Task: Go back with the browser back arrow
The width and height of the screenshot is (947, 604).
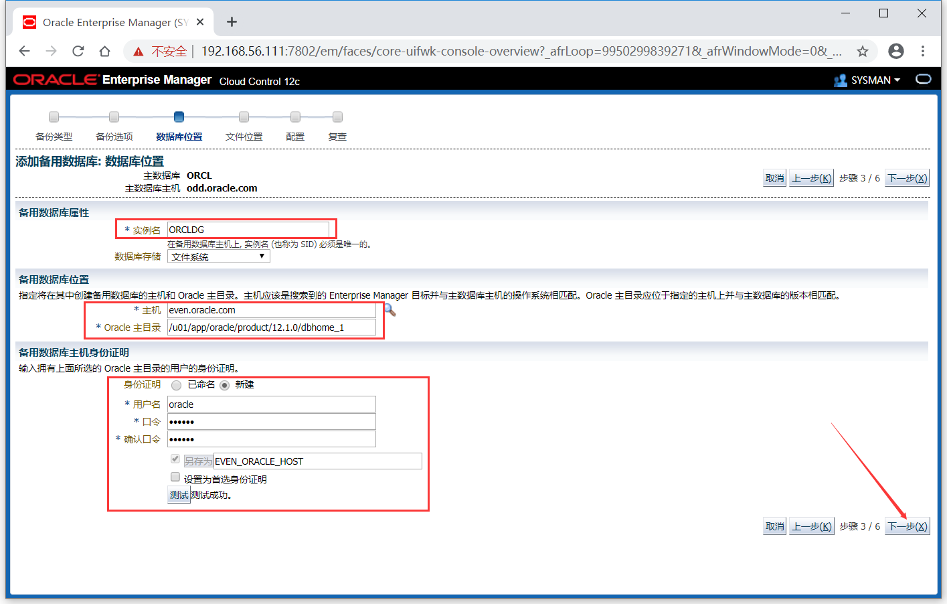Action: [25, 51]
